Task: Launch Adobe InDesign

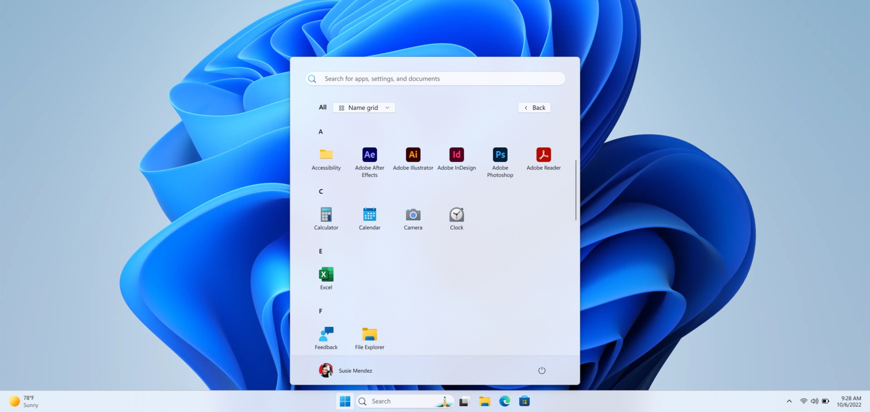Action: coord(457,159)
